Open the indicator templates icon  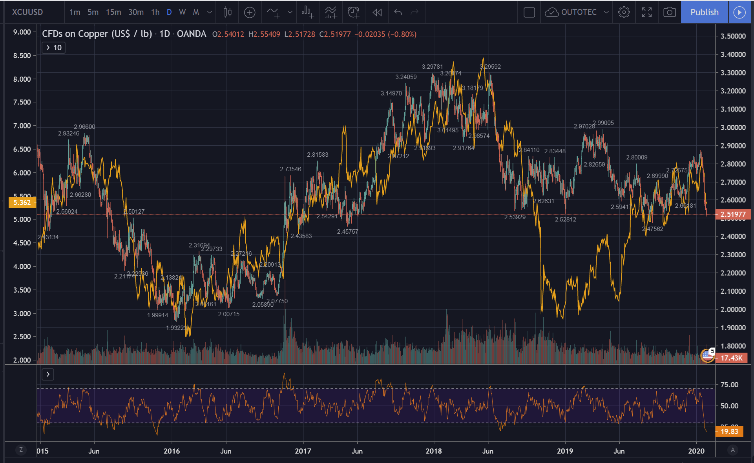(331, 12)
